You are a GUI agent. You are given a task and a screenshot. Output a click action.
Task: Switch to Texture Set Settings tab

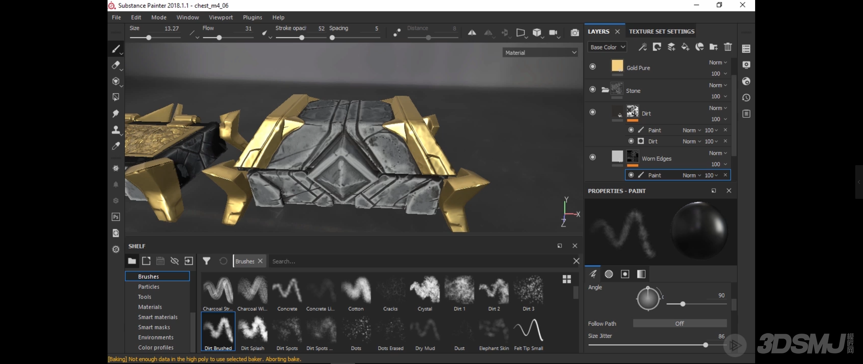(x=661, y=31)
